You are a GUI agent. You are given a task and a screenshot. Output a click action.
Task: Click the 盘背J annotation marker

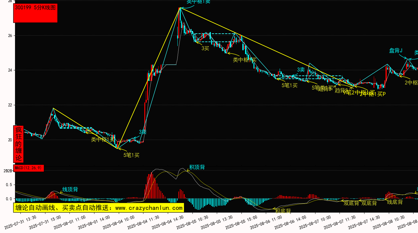coord(396,51)
